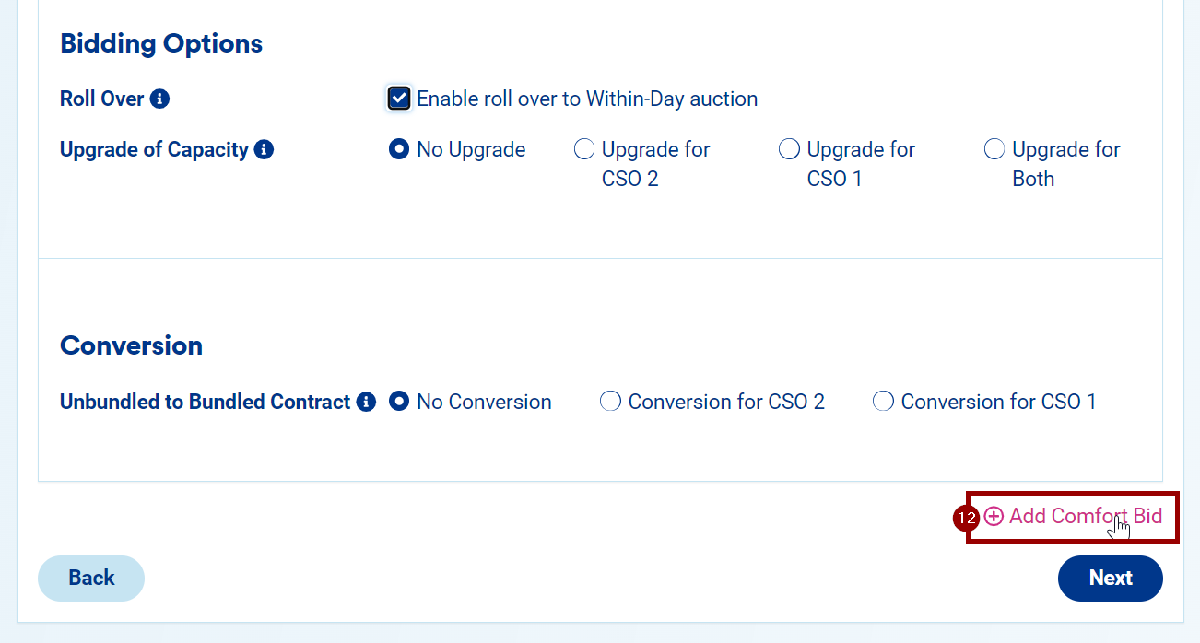This screenshot has height=643, width=1200.
Task: Select the No Upgrade radio option
Action: tap(399, 149)
